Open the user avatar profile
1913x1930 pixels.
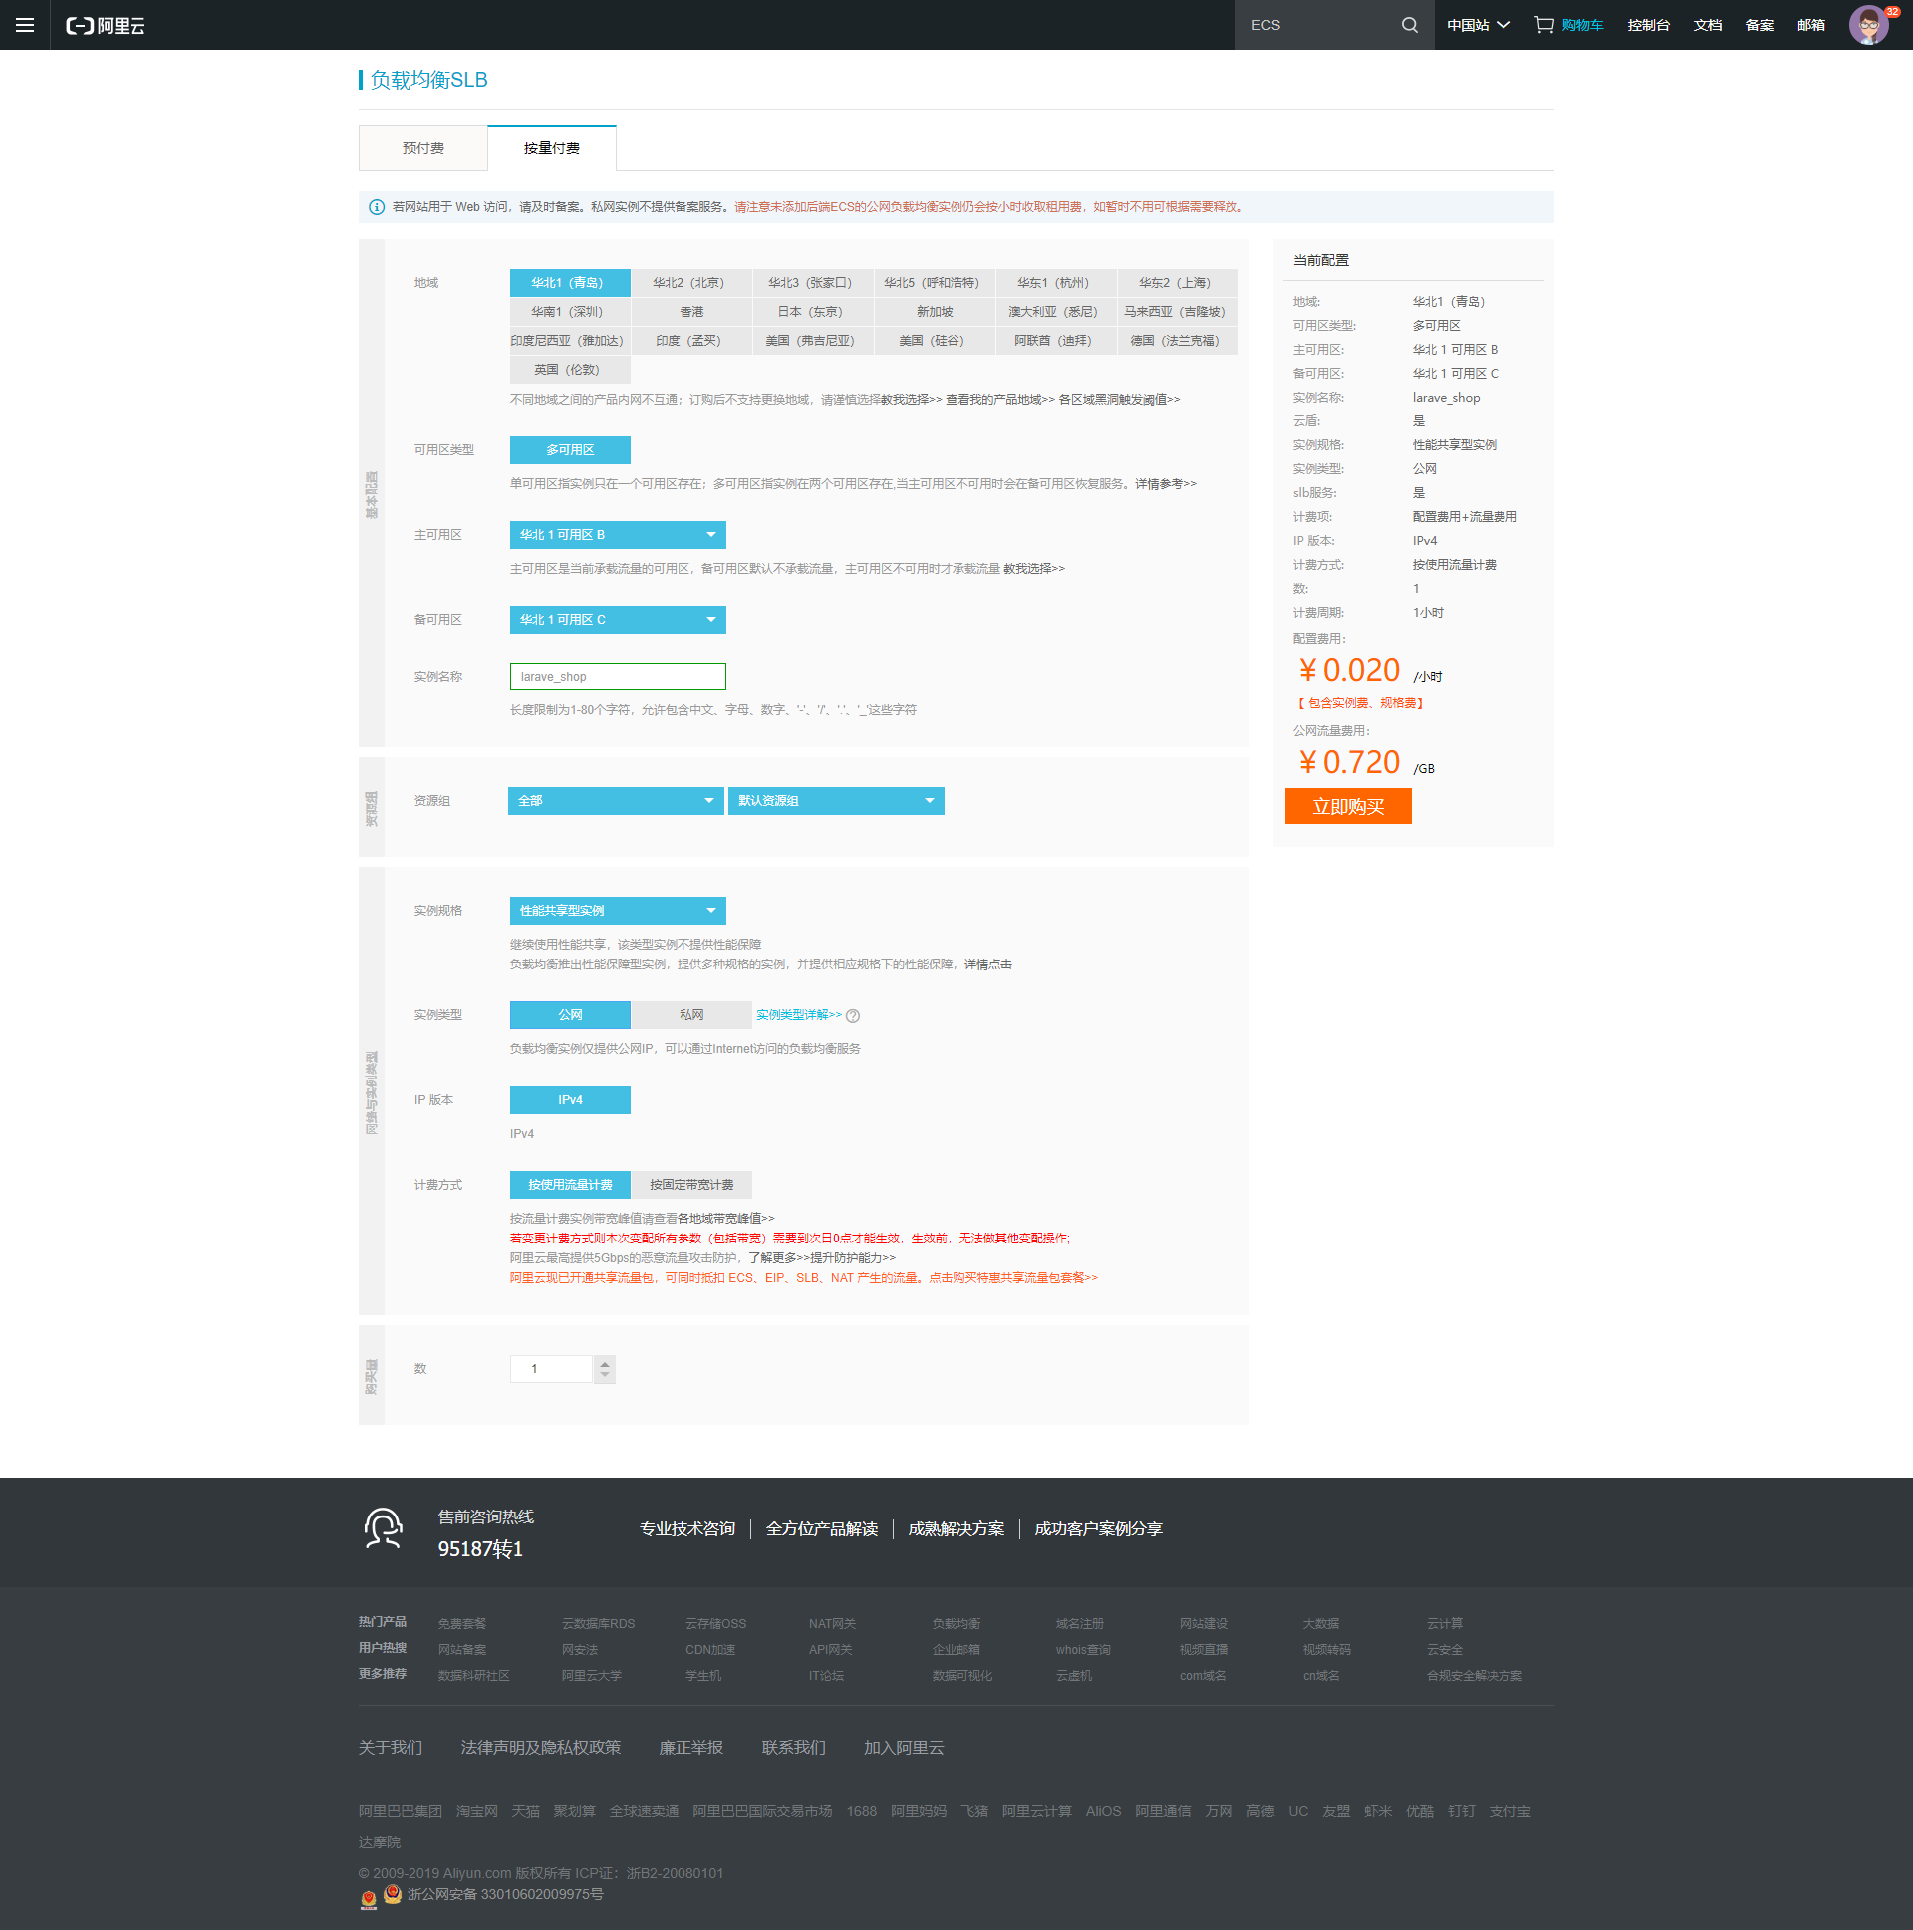point(1867,25)
